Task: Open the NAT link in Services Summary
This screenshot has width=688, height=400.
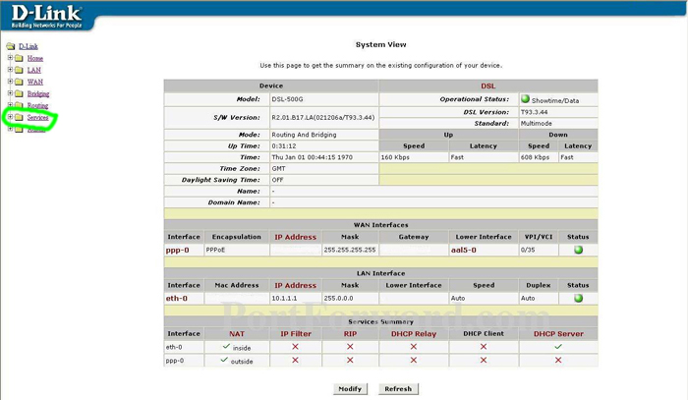Action: pyautogui.click(x=237, y=334)
